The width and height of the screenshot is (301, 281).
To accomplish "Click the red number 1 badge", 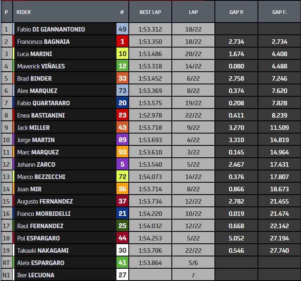I will (122, 41).
